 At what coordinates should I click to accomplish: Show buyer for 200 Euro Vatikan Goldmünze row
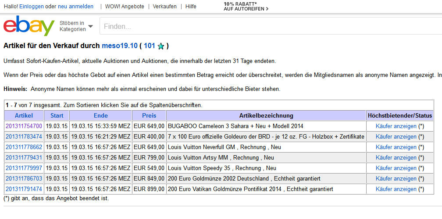[396, 189]
